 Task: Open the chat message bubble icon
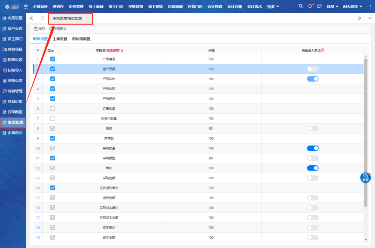[319, 6]
